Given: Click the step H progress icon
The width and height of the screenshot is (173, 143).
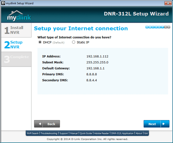Looking at the screenshot, I should (x=169, y=27).
